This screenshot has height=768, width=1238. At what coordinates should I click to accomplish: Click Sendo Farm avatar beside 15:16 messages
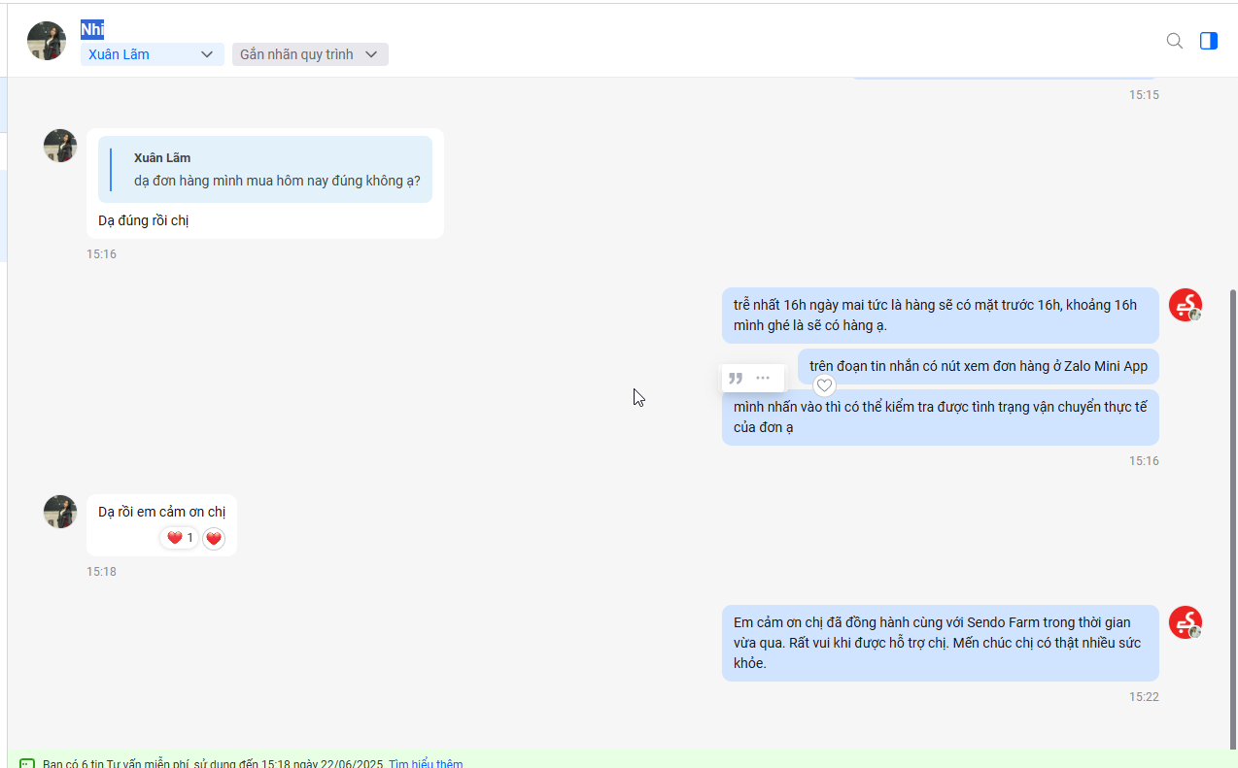click(1186, 305)
